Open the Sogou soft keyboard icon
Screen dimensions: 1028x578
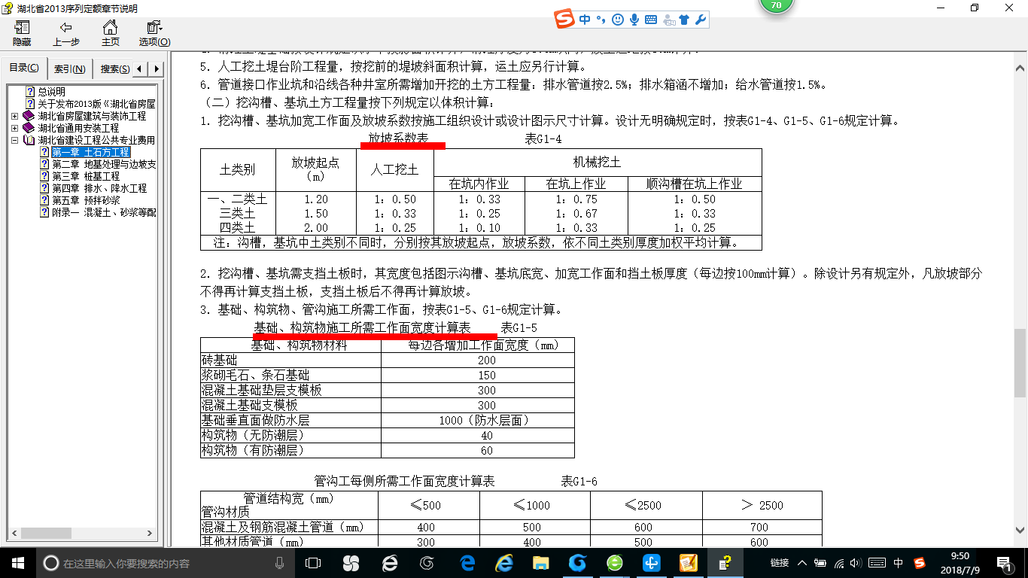(x=651, y=20)
